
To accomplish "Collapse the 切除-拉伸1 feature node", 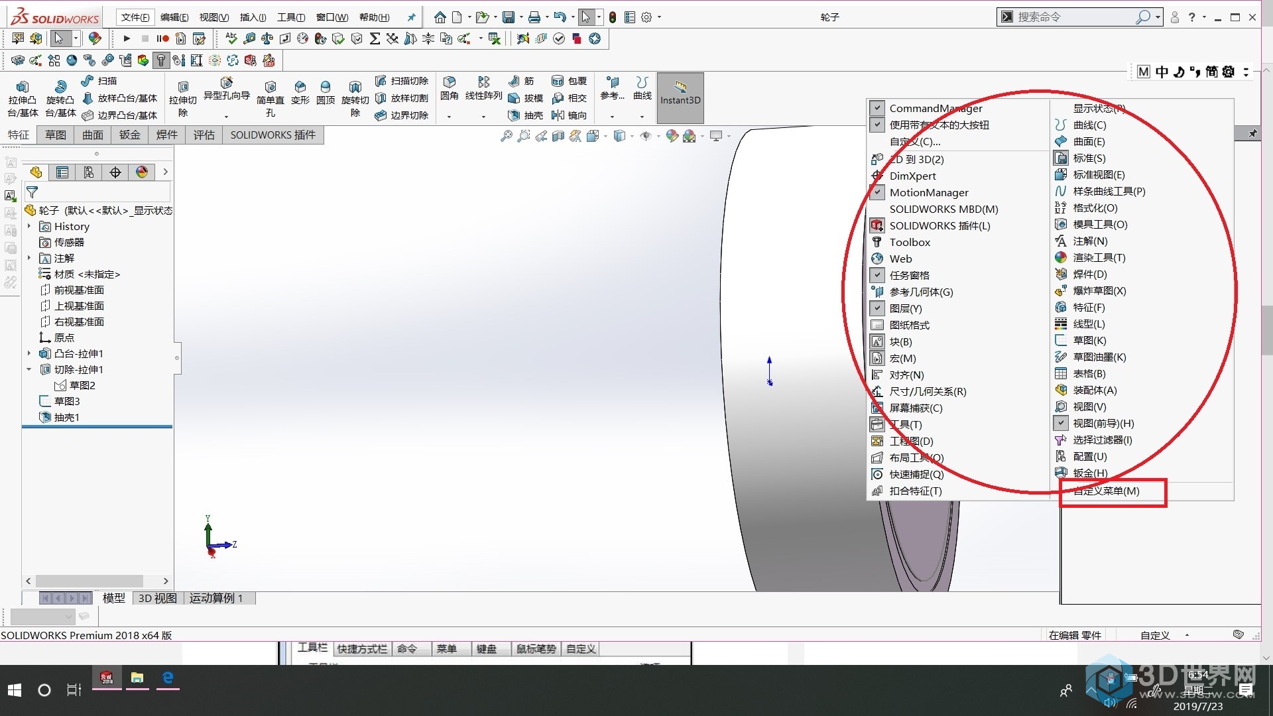I will (x=29, y=369).
